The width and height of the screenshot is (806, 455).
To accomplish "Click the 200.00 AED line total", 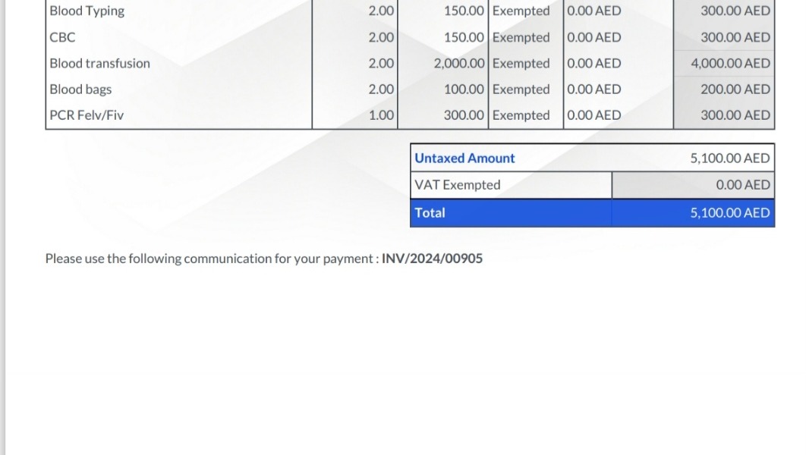I will (735, 89).
